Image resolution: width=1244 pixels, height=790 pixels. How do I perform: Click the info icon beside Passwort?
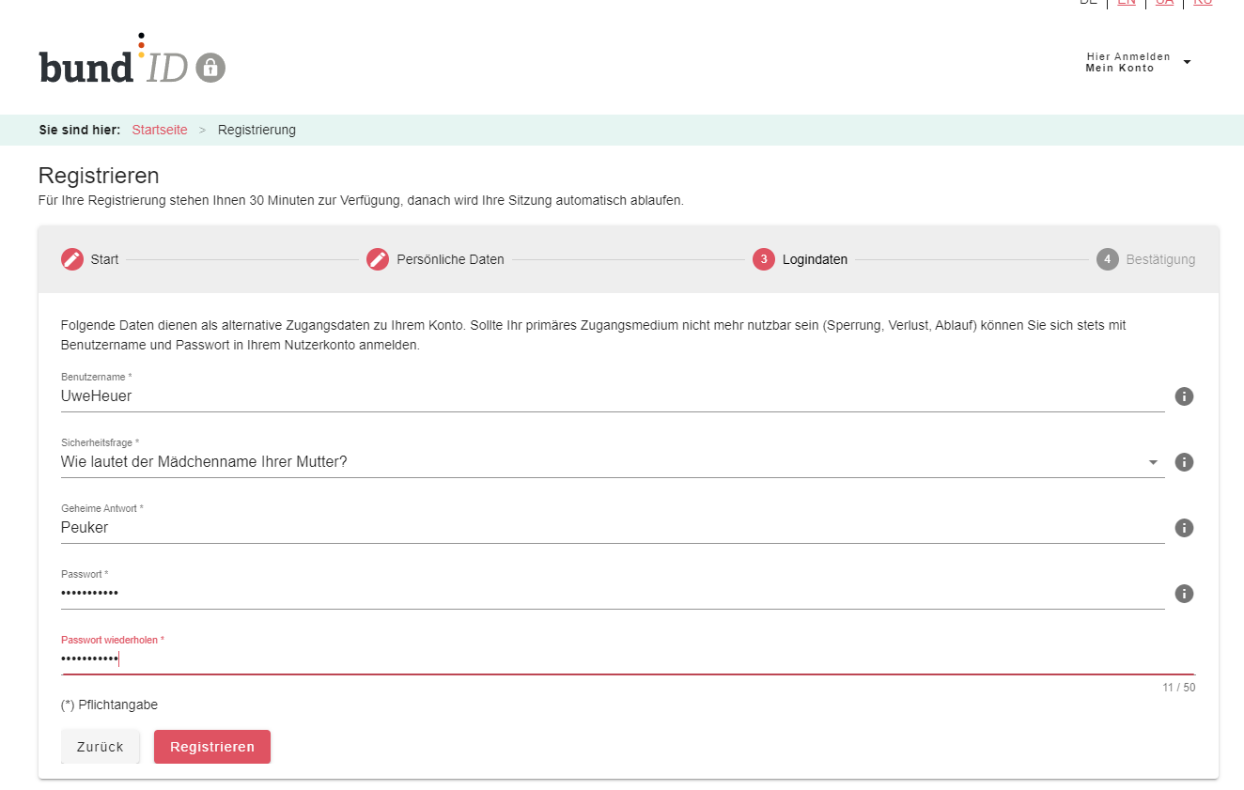[x=1184, y=594]
